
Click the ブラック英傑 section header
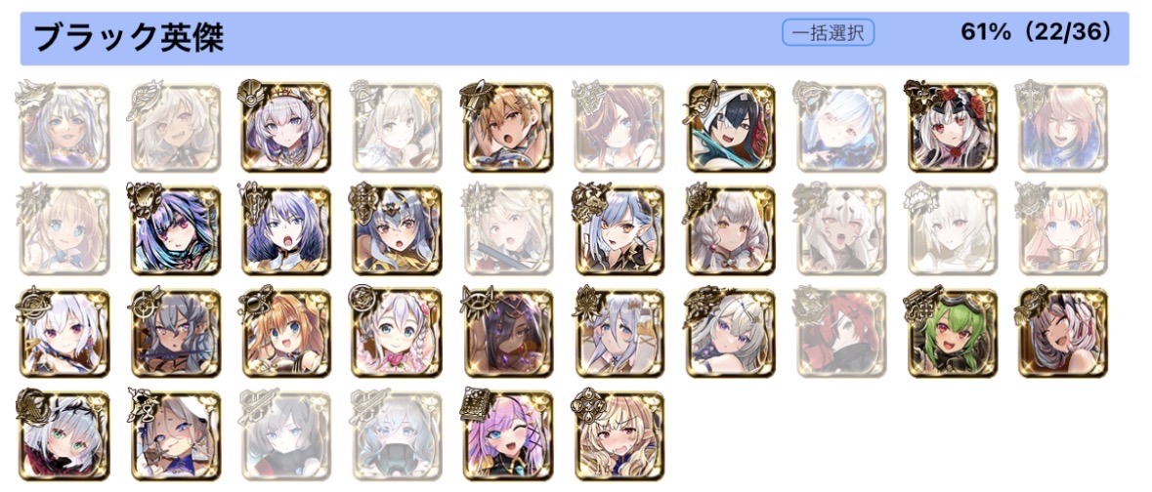(129, 38)
